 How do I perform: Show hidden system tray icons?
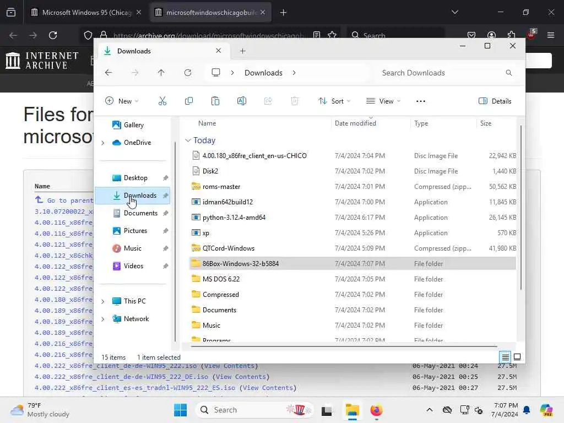tap(430, 410)
